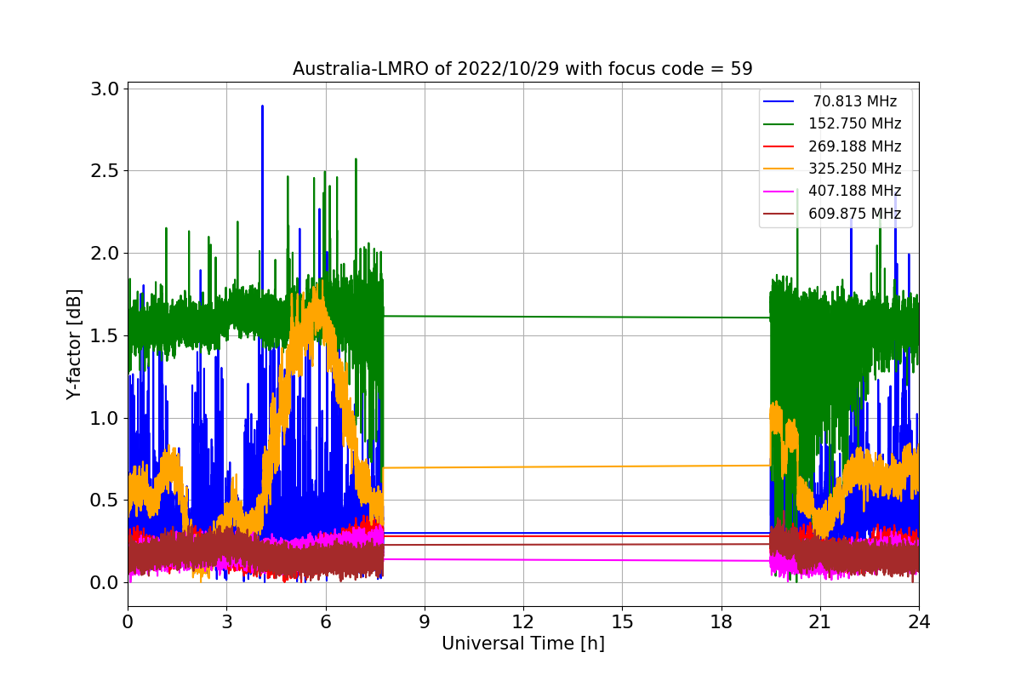The image size is (1021, 681).
Task: Click the y-axis tick label 3.0
Action: (106, 89)
